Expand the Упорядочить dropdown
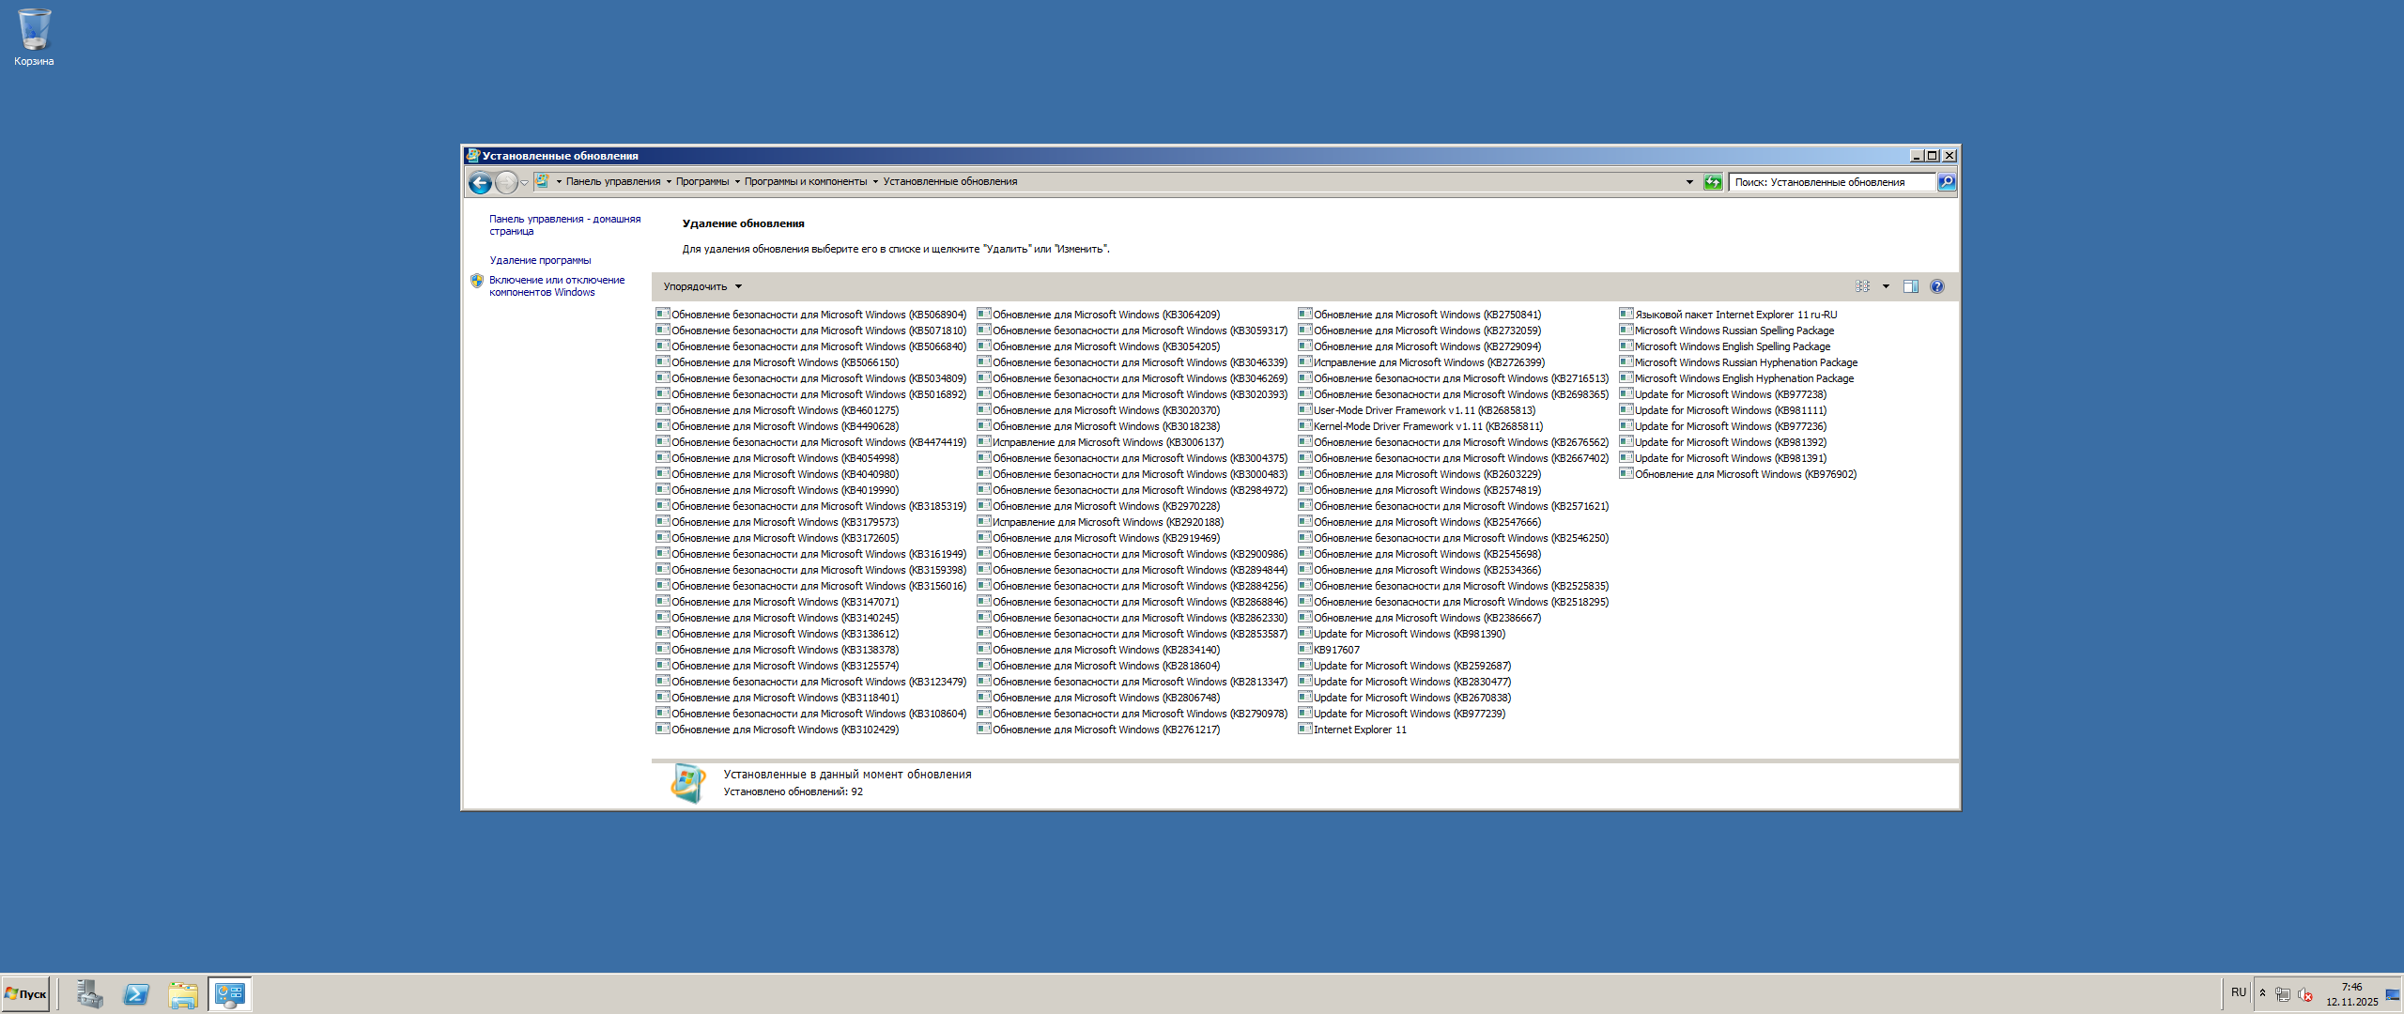The height and width of the screenshot is (1014, 2404). coord(701,286)
